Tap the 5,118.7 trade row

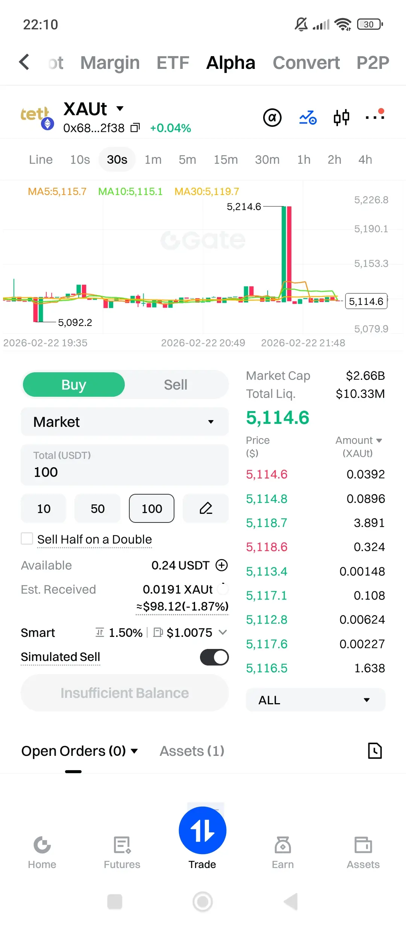tap(316, 523)
